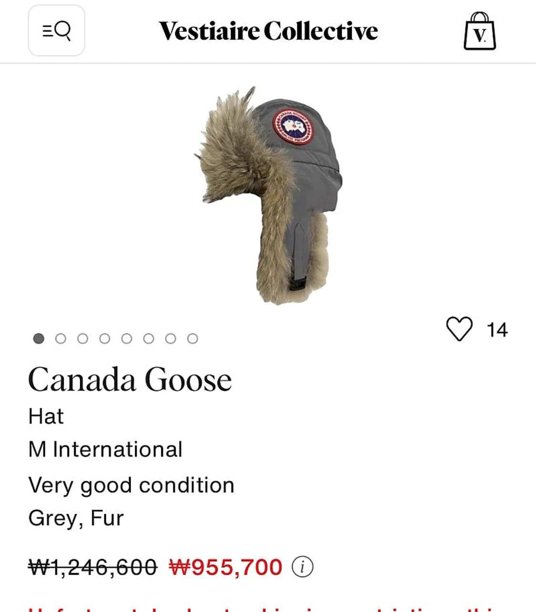Select the first image carousel dot
The width and height of the screenshot is (536, 612).
point(39,339)
